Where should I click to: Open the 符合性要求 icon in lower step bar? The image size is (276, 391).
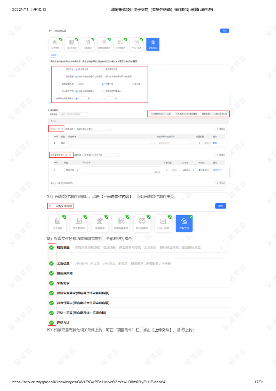pos(142,223)
